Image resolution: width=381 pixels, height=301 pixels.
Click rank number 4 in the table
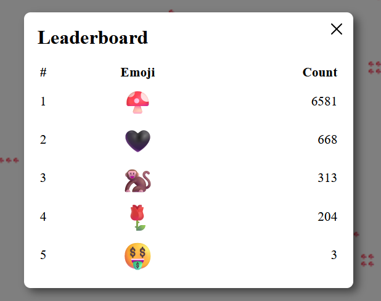pos(43,216)
